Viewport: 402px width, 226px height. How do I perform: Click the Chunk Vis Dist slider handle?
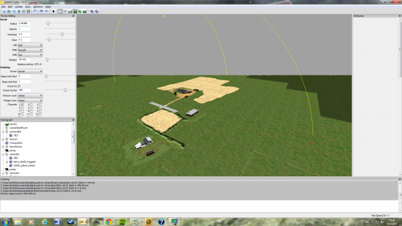(65, 90)
